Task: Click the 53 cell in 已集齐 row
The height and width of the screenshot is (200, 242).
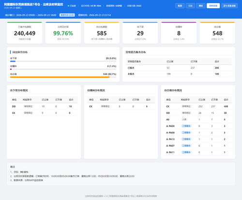Action: (x=168, y=68)
